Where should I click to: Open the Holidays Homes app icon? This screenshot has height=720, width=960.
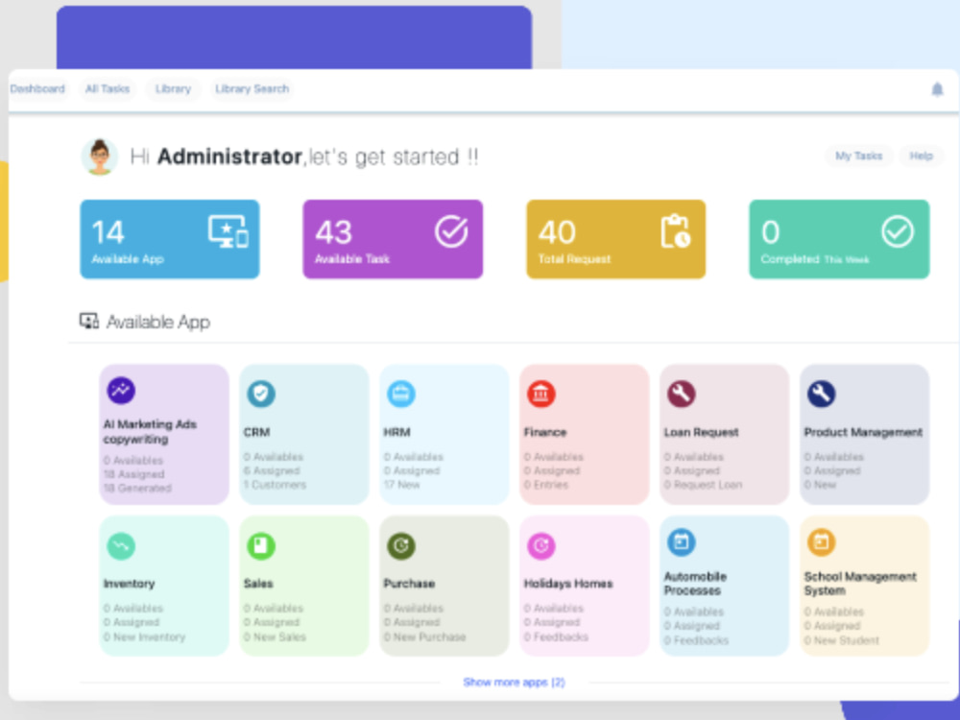541,545
